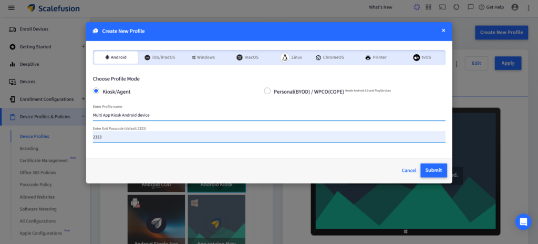Switch to the Android tab
Viewport: 538px width, 244px height.
coord(116,57)
